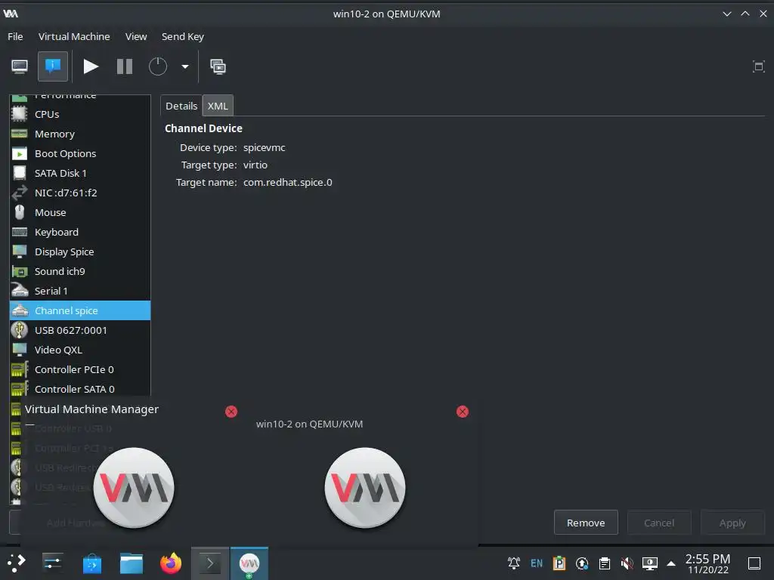
Task: Close win10-2 on QEMU/KVM preview
Action: point(463,412)
